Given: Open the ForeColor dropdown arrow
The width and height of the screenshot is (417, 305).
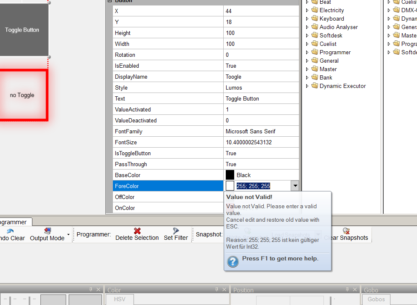Looking at the screenshot, I should (x=295, y=186).
